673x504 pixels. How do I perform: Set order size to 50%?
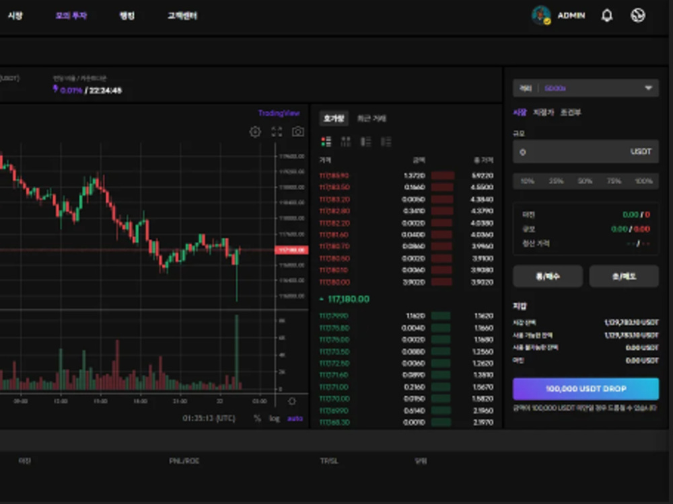(585, 181)
